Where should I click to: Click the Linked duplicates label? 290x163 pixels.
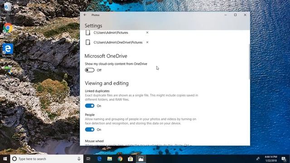(97, 91)
